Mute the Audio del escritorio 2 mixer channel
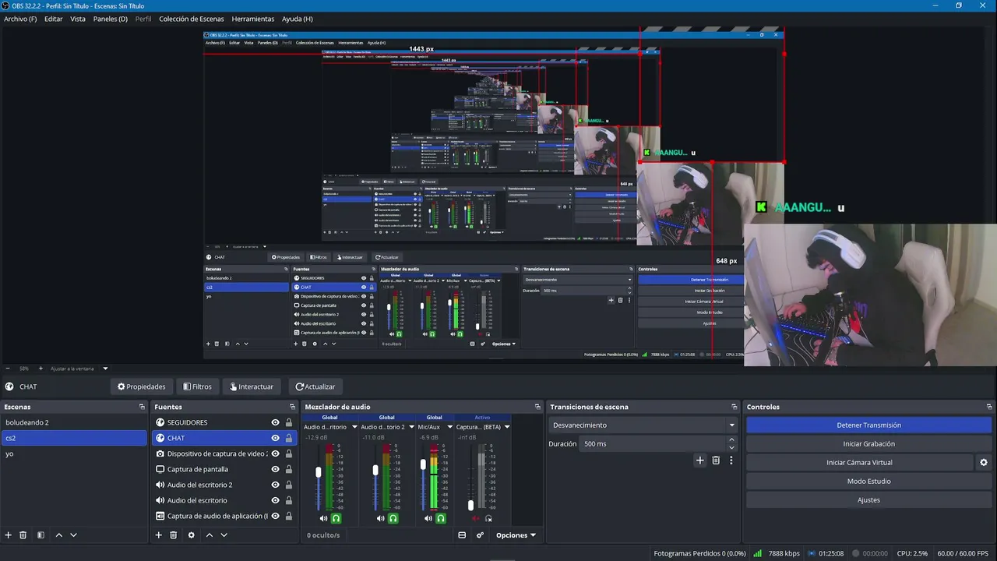 click(x=381, y=518)
